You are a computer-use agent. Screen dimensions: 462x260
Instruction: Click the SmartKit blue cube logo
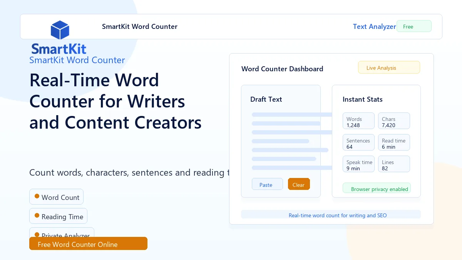[60, 30]
